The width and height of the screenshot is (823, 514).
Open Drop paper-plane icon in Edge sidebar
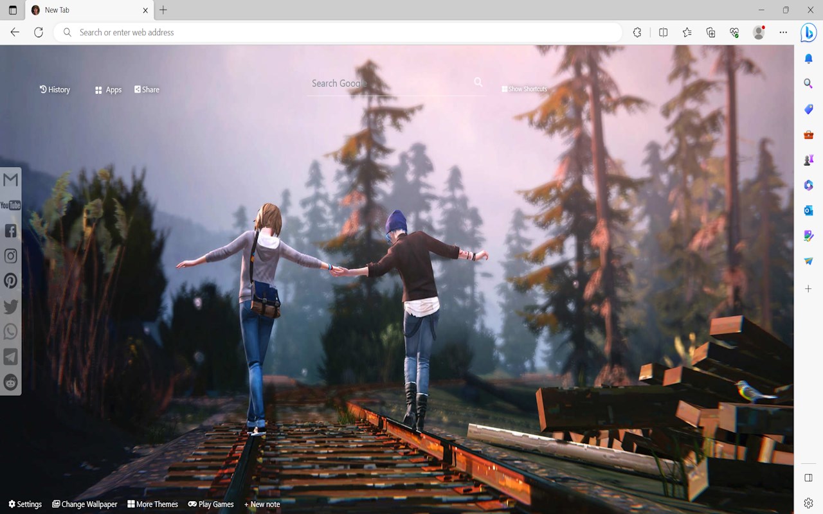[x=809, y=261]
